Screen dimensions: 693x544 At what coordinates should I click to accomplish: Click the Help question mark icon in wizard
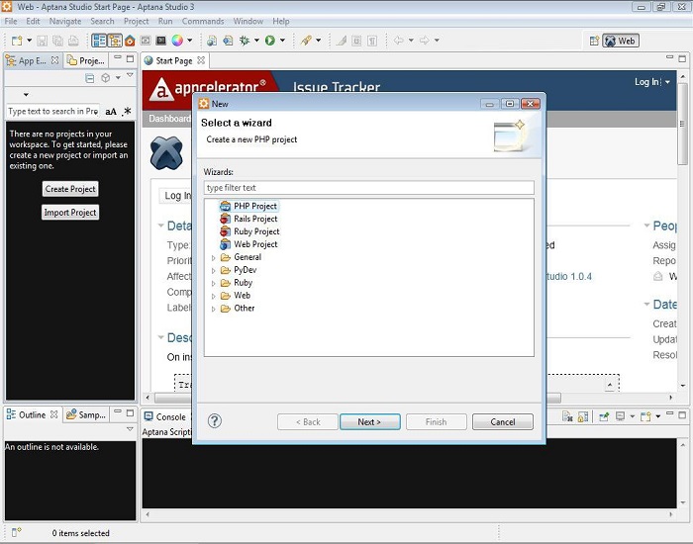(215, 421)
